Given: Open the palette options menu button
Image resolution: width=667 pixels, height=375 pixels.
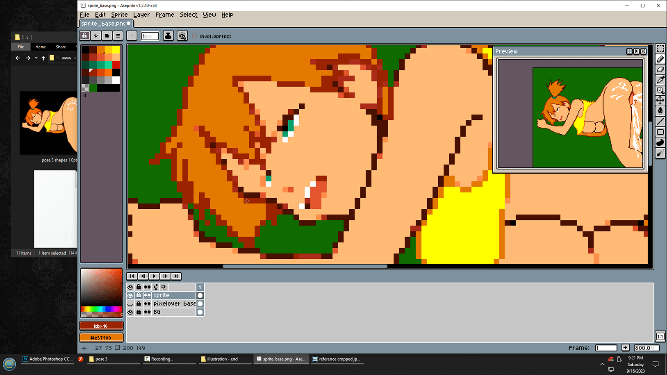Looking at the screenshot, I should [x=118, y=36].
